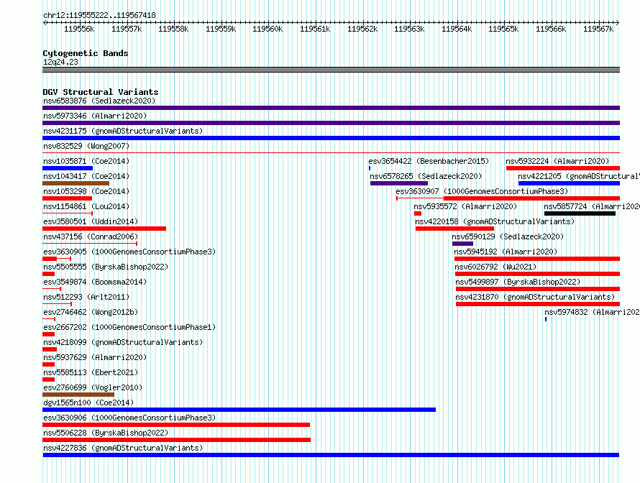Select nsv5505555 (ByrskaBishop2022) label
This screenshot has width=640, height=483.
click(106, 267)
